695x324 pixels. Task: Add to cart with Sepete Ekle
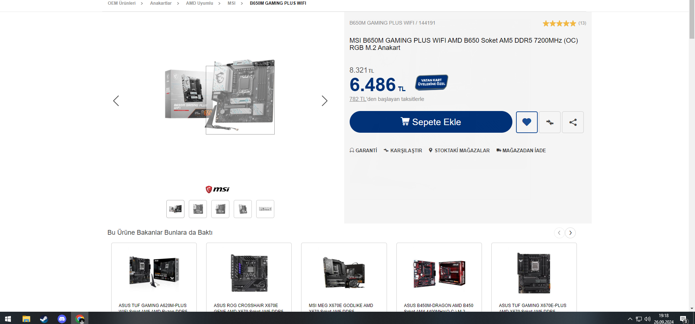431,122
